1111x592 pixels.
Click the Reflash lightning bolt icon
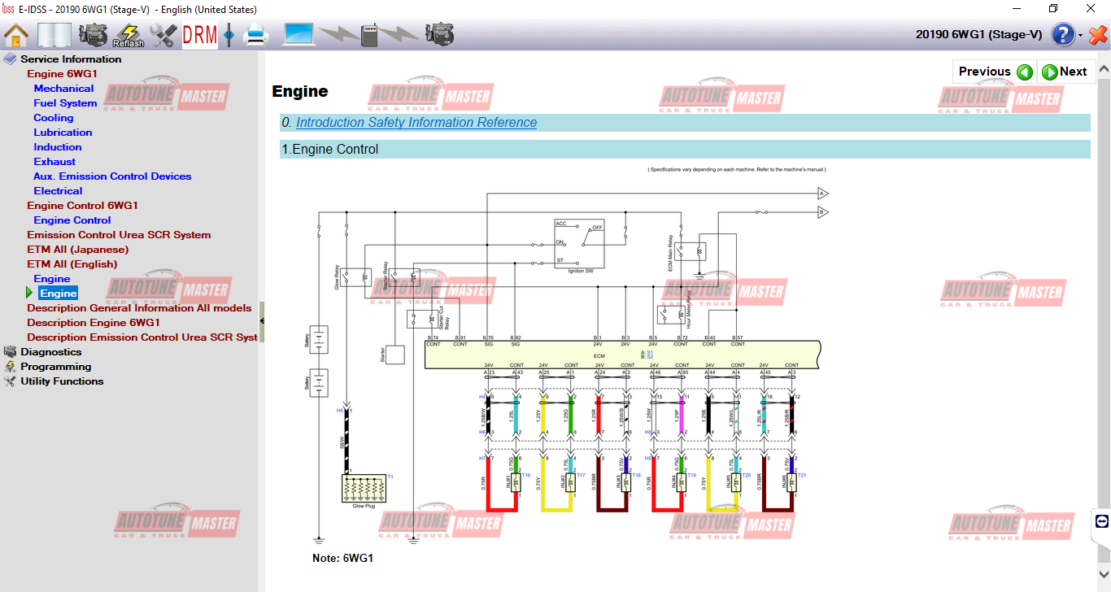tap(129, 35)
